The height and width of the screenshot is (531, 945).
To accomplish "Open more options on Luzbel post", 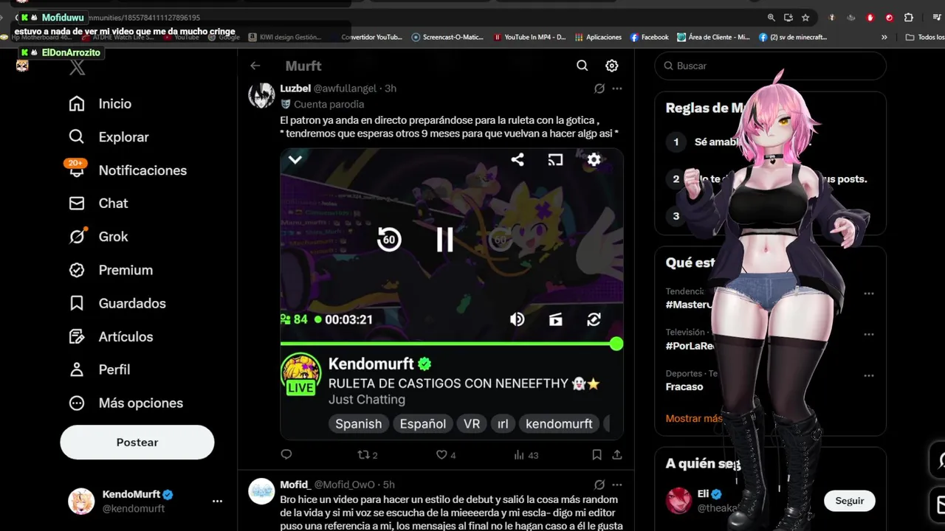I will coord(617,88).
